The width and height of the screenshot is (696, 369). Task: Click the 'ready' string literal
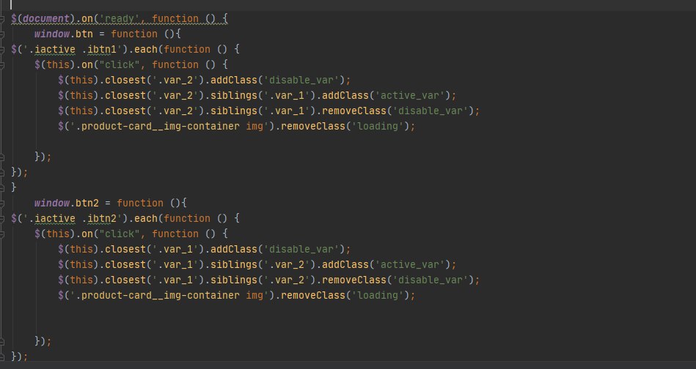click(120, 19)
